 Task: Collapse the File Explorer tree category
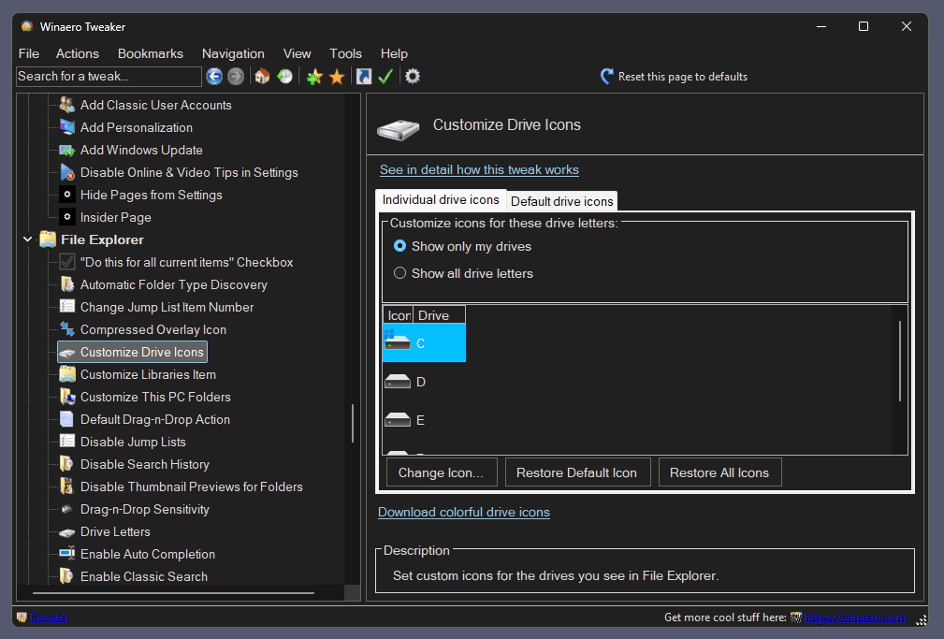pos(27,240)
